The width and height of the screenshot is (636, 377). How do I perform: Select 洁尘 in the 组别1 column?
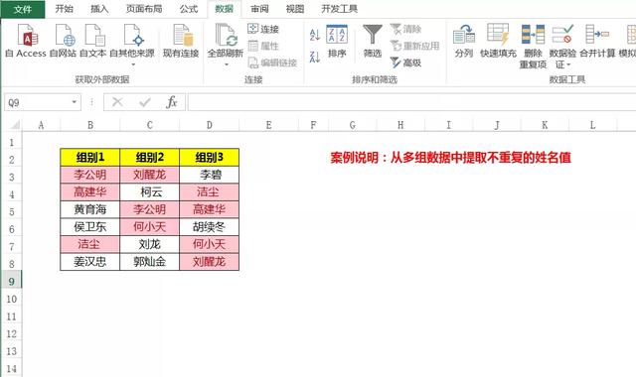pyautogui.click(x=90, y=244)
